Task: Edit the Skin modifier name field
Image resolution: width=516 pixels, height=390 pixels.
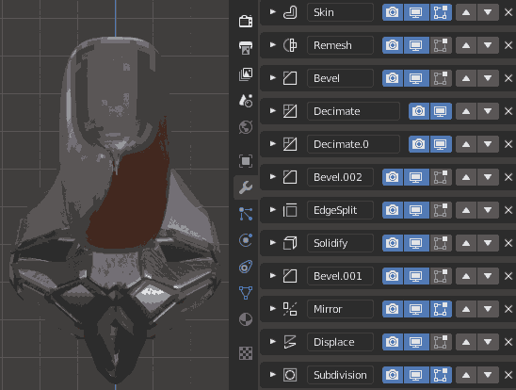Action: coord(340,12)
